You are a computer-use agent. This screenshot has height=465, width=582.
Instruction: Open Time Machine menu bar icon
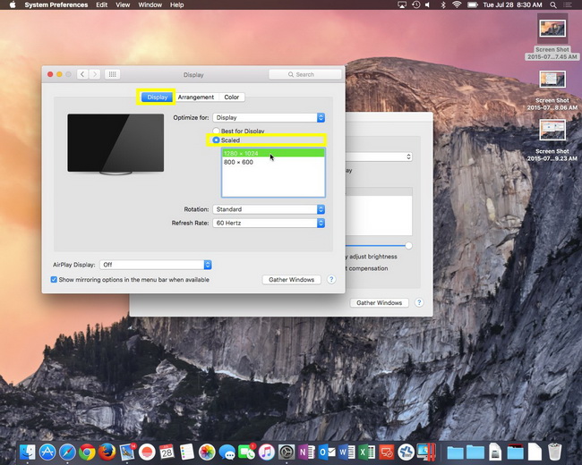point(416,4)
